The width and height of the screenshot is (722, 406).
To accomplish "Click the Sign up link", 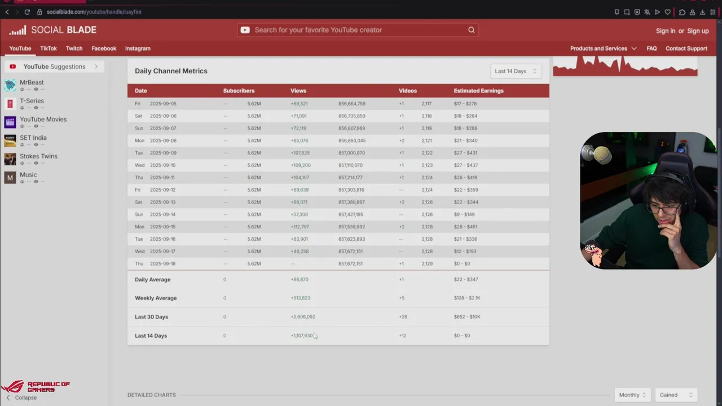I will (x=698, y=31).
